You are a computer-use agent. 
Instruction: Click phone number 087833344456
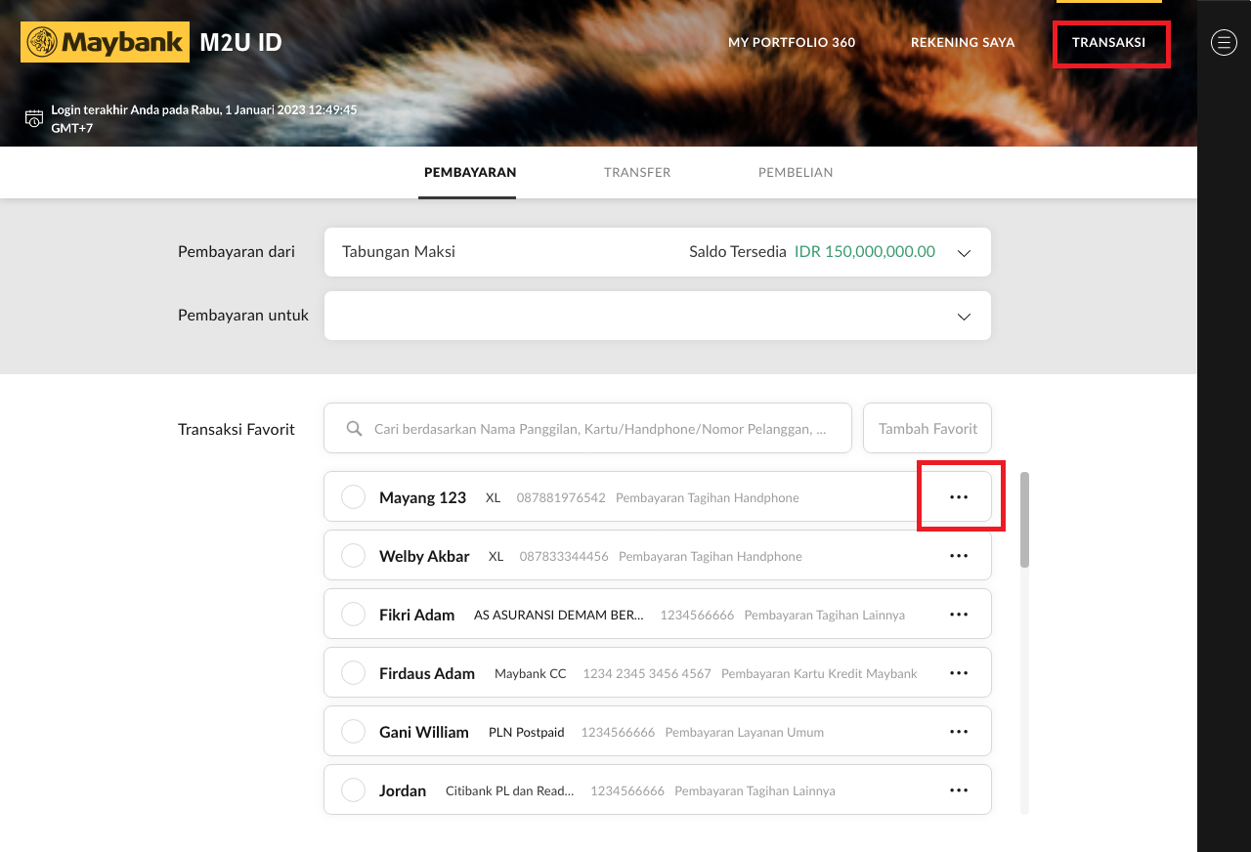tap(564, 556)
